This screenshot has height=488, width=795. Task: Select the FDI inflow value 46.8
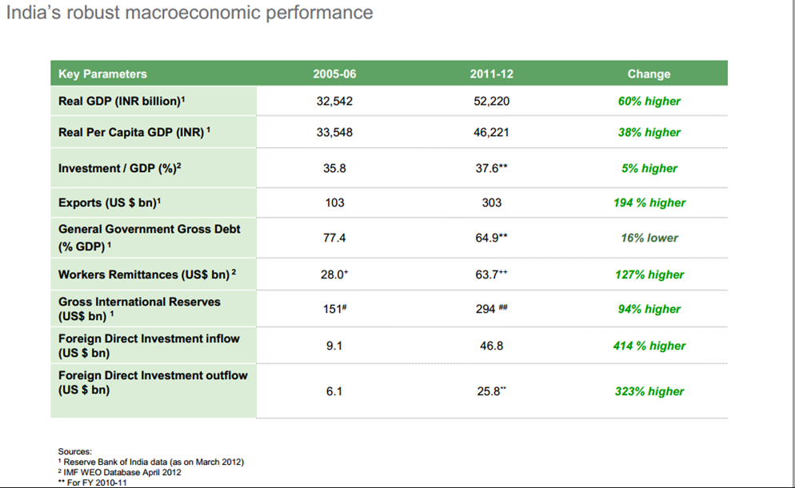click(x=491, y=346)
